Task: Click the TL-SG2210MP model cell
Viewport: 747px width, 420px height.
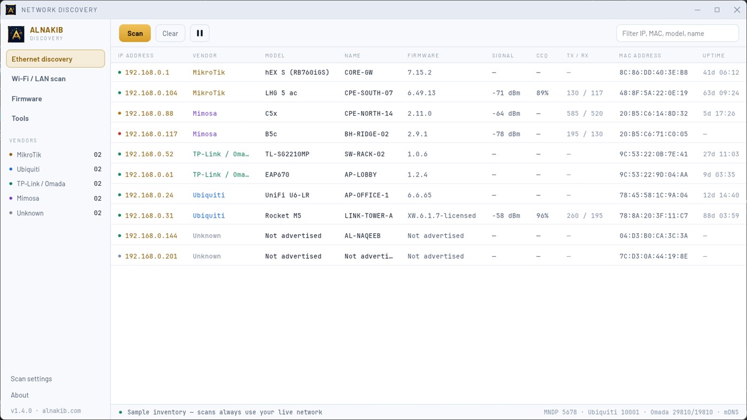Action: [x=287, y=154]
